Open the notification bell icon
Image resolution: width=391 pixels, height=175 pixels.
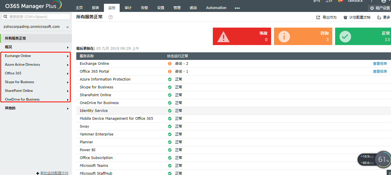tap(340, 1)
